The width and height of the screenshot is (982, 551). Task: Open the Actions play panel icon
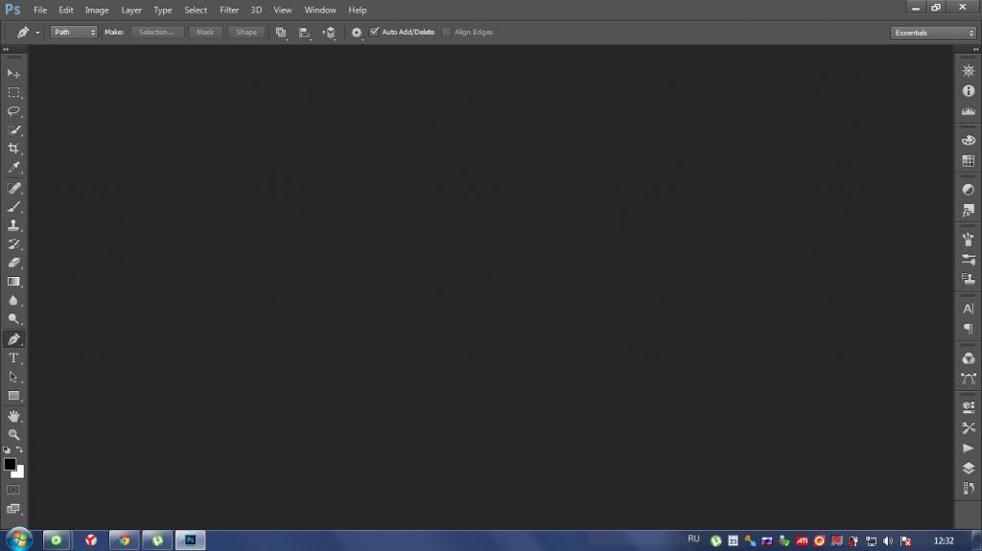tap(969, 448)
